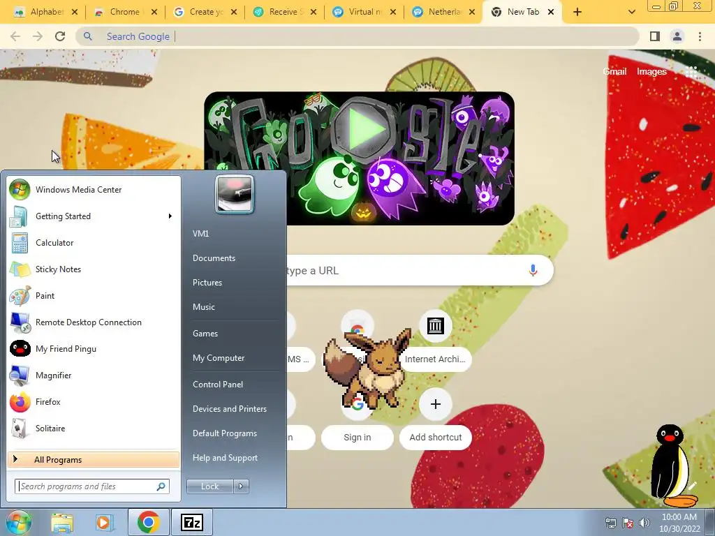Open the Sign in shortcut
Viewport: 715px width, 536px height.
(357, 419)
